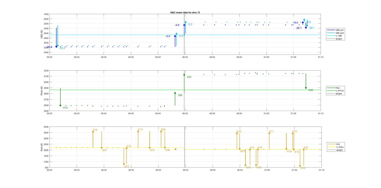Click the '-26.1' VBD data label
This screenshot has height=188, width=381.
pos(299,28)
